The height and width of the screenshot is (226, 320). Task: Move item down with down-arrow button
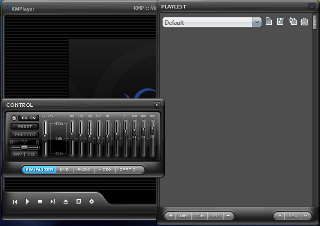(x=306, y=216)
